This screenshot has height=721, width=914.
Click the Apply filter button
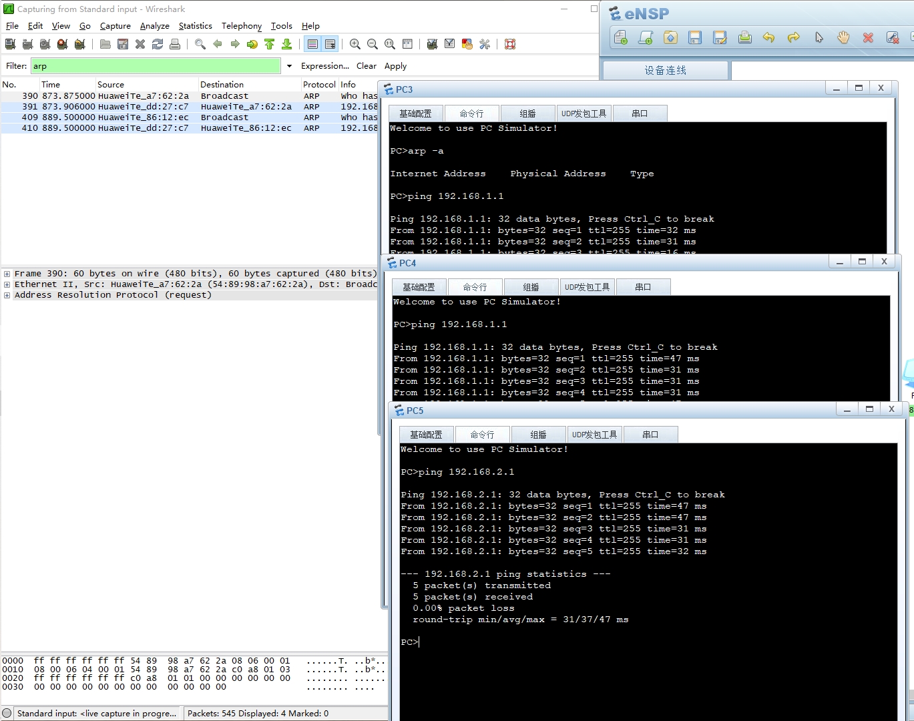[x=395, y=66]
